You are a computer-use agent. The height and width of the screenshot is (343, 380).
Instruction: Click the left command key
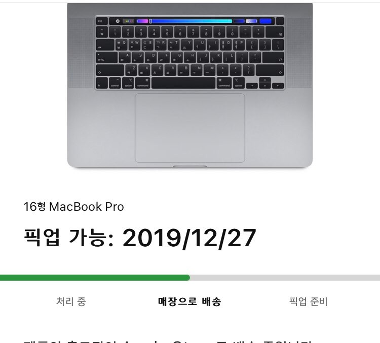point(143,83)
